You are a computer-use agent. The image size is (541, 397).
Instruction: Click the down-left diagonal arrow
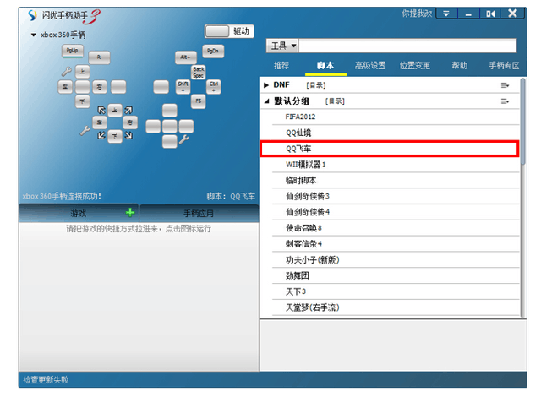tap(101, 135)
